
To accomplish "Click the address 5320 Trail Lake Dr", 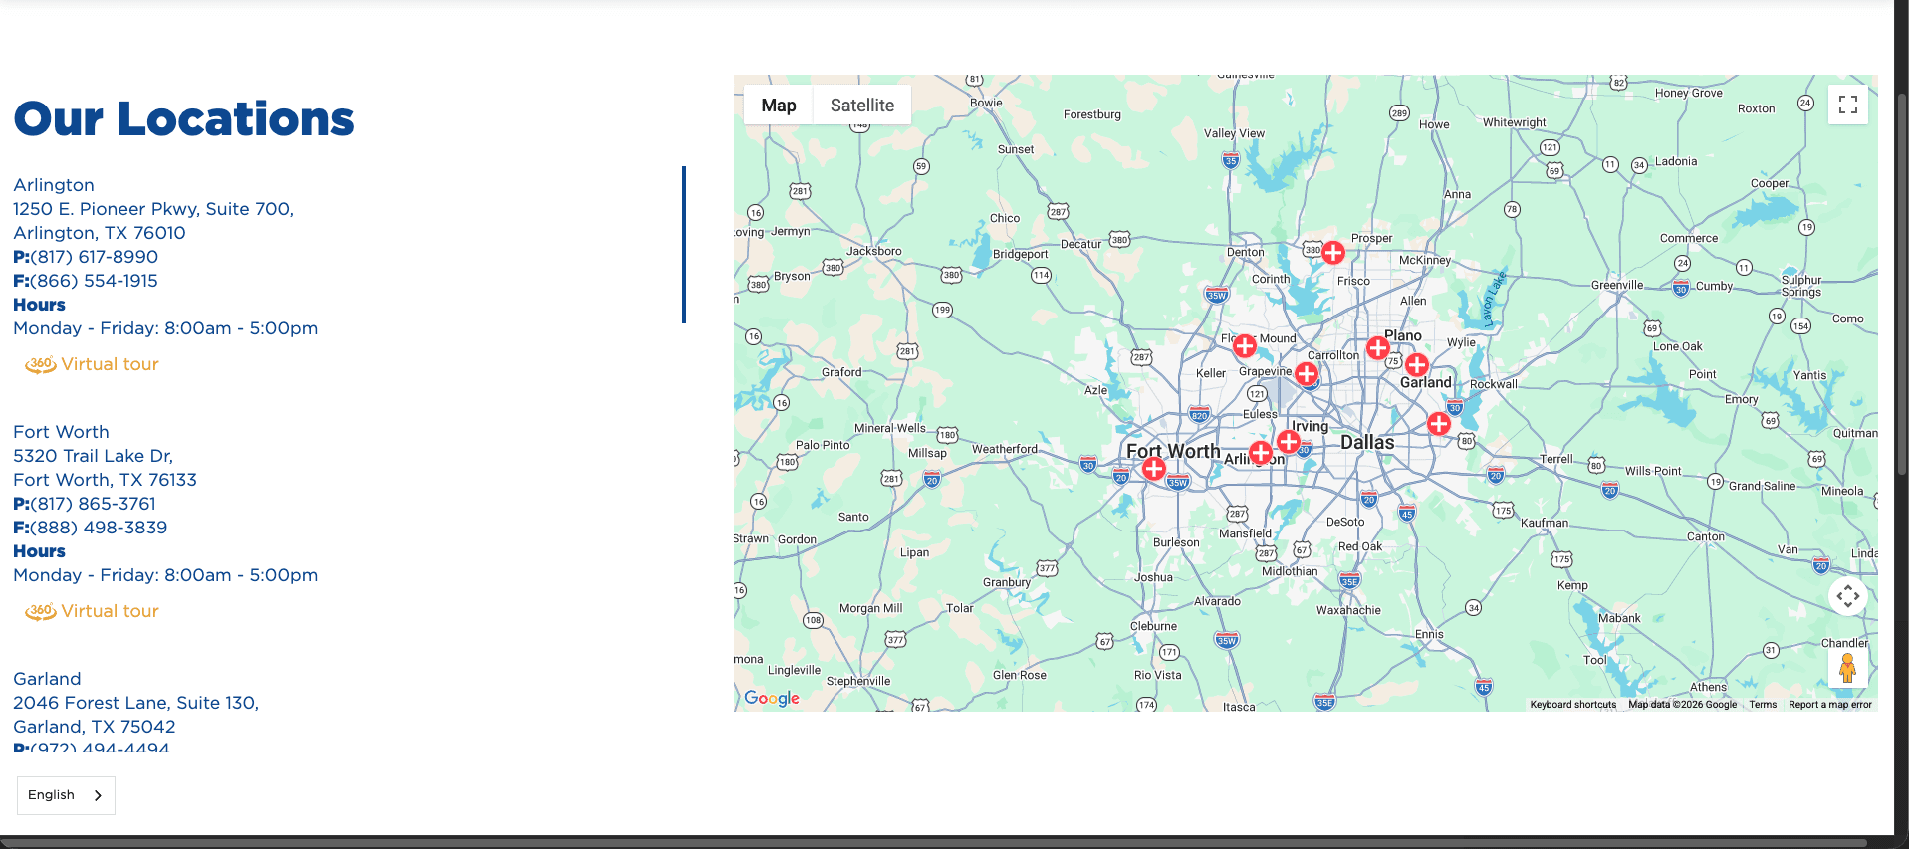I will (93, 456).
